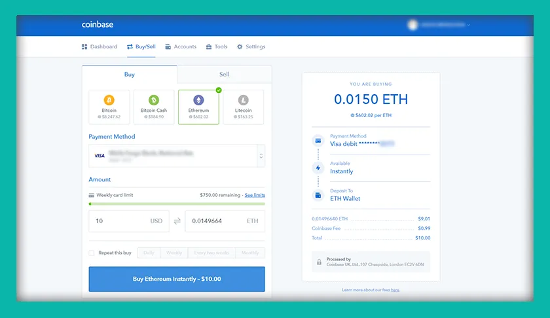The image size is (550, 318).
Task: Click the 'Instantly' availability text
Action: coord(341,171)
